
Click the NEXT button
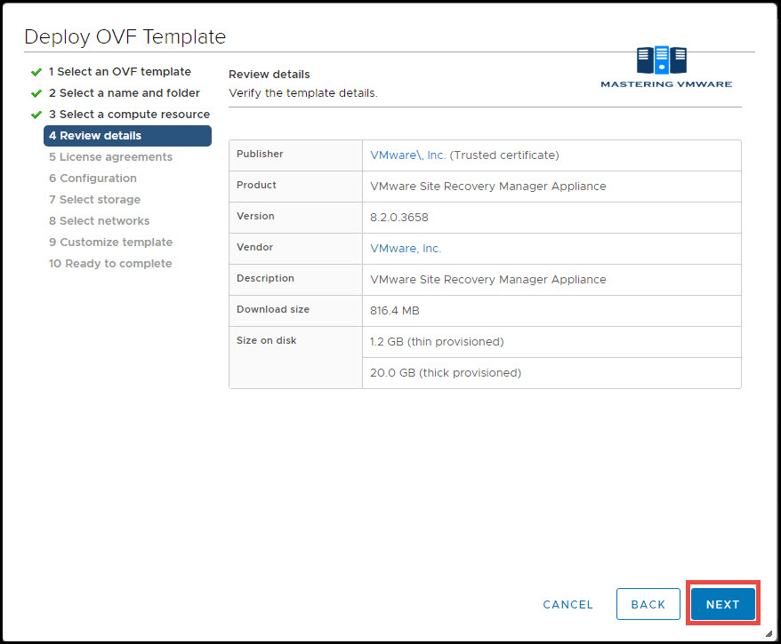coord(722,604)
